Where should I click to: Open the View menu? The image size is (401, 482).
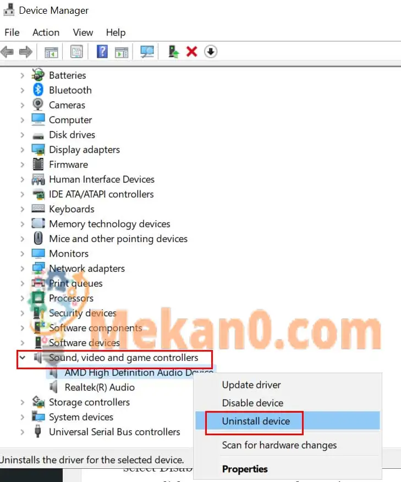83,32
